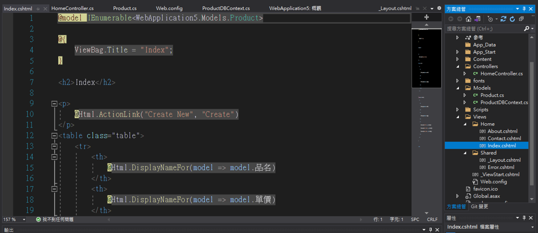Collapse the Models folder node

[x=457, y=88]
